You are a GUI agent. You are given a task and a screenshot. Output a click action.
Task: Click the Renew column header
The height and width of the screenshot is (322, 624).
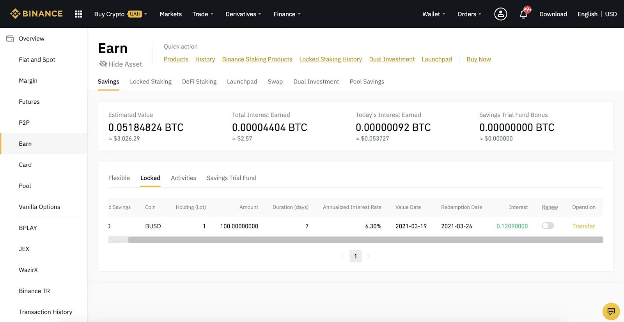click(x=550, y=207)
